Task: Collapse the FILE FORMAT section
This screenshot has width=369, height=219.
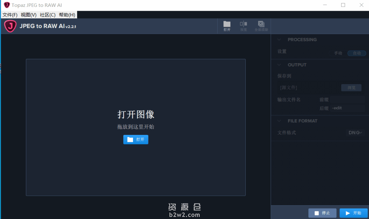Action: 279,121
